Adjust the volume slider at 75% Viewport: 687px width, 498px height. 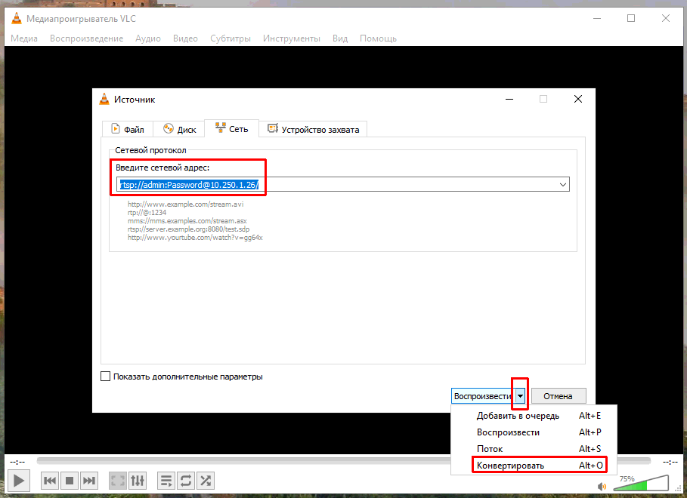642,483
